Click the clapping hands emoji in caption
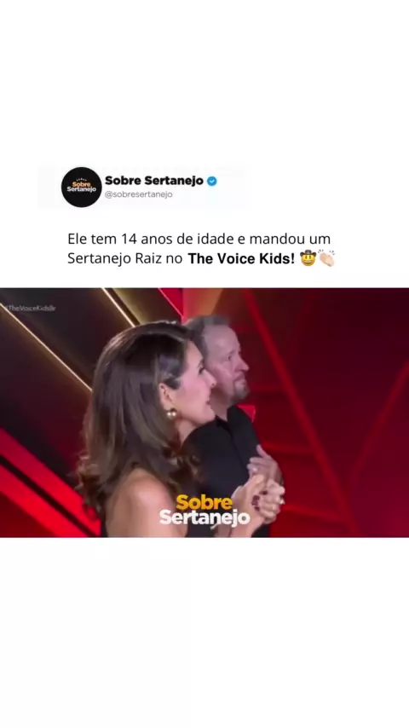Image resolution: width=409 pixels, height=728 pixels. (x=326, y=257)
